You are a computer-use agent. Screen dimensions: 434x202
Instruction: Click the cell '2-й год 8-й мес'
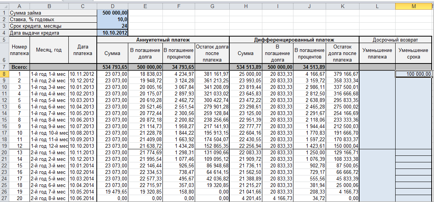coord(49,199)
